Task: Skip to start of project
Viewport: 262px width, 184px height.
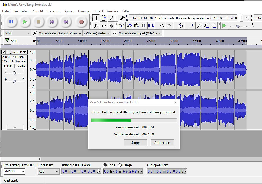Action: point(52,22)
